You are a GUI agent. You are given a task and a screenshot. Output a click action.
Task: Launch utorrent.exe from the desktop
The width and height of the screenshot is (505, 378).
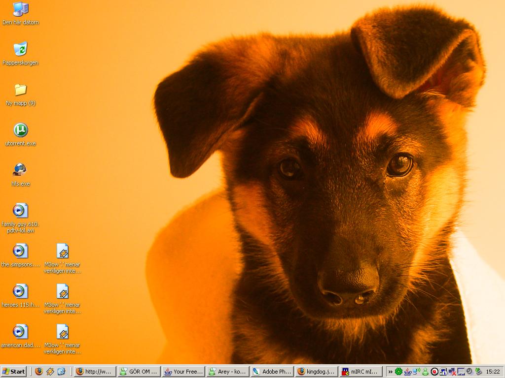click(20, 130)
